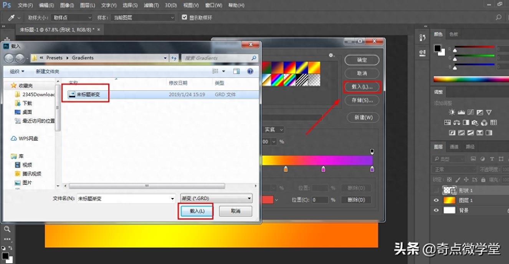The height and width of the screenshot is (264, 509).
Task: Click the Lock all layers padlock icon
Action: click(484, 179)
